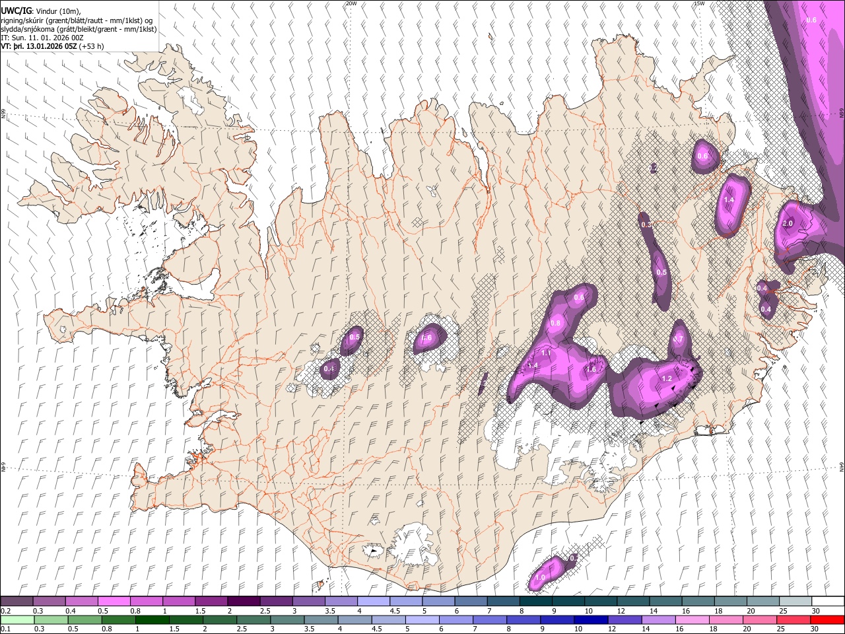The height and width of the screenshot is (634, 845).
Task: Select the 0.8 precipitation label on the map
Action: coord(555,324)
